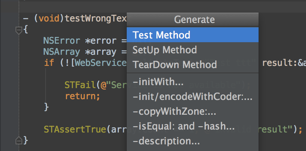Click the Generate popup title bar
306x151 pixels.
(x=193, y=20)
